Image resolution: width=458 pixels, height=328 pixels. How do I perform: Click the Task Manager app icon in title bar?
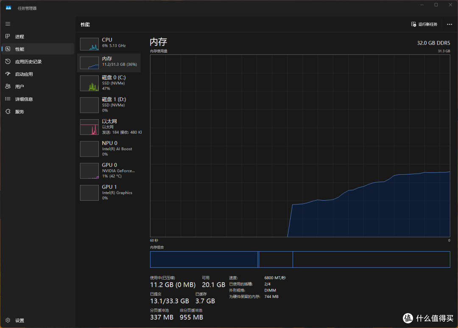point(8,8)
